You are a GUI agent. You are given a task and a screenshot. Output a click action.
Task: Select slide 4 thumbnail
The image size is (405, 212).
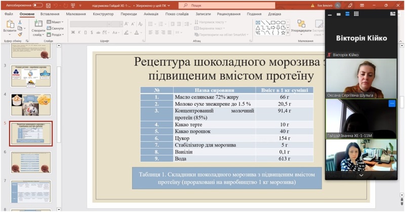pyautogui.click(x=31, y=105)
